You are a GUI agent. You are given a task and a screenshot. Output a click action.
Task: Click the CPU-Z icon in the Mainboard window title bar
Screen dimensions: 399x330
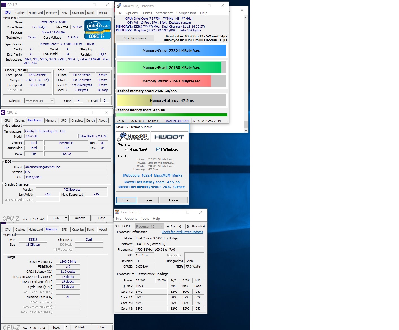click(x=3, y=113)
